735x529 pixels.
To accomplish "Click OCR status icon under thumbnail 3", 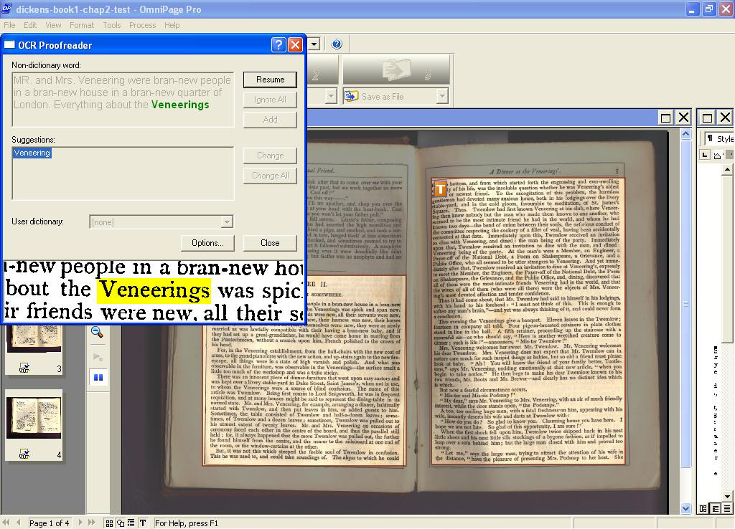I will 24,368.
